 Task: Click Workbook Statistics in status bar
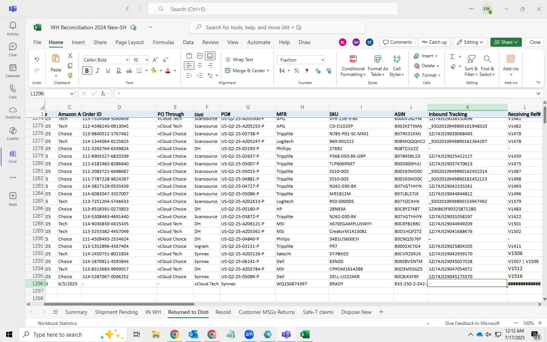[57, 323]
